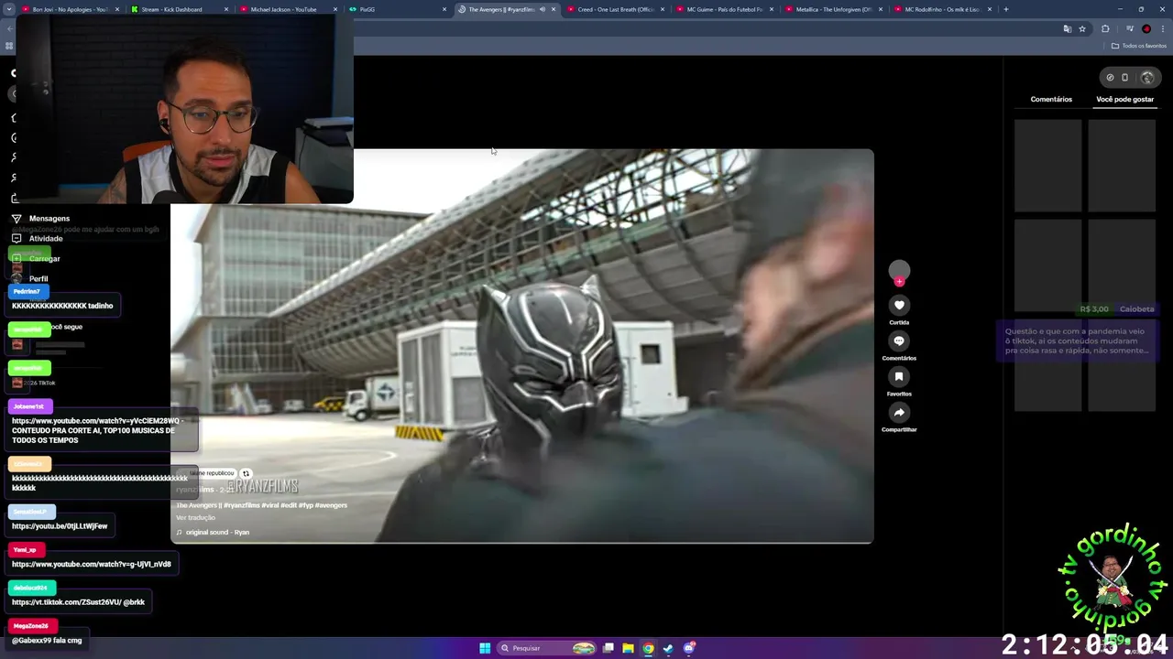The height and width of the screenshot is (659, 1173).
Task: Open the tab search dropdown arrow
Action: point(8,9)
